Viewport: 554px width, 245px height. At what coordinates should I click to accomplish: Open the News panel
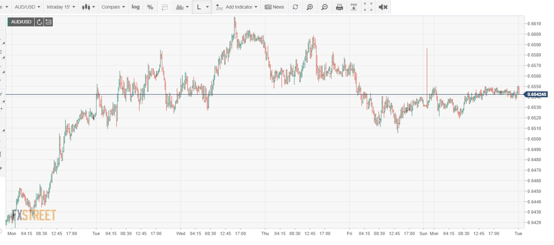point(274,7)
